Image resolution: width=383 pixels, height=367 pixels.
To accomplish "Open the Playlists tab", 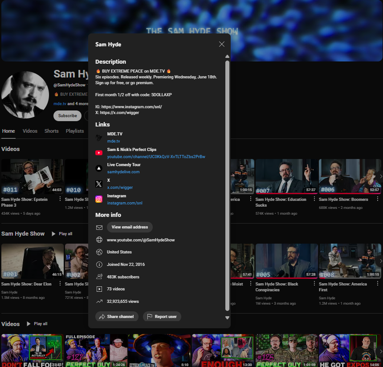I will pyautogui.click(x=74, y=131).
